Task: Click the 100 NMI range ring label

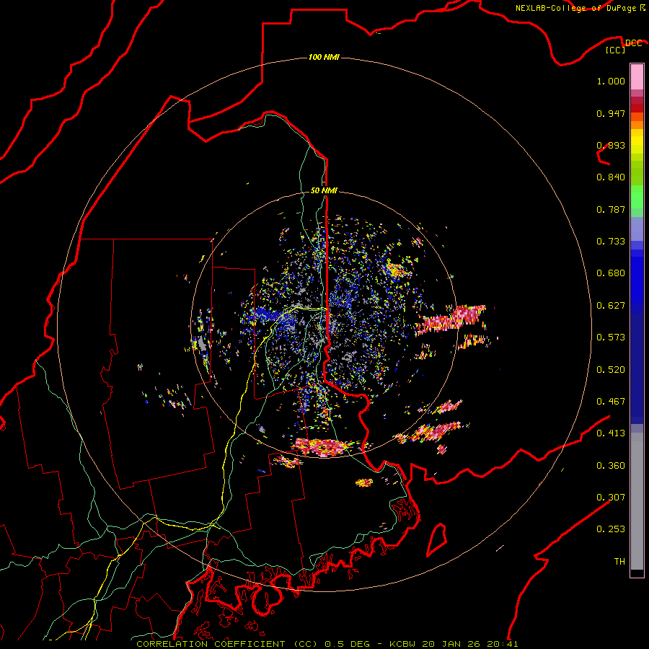Action: pyautogui.click(x=324, y=57)
